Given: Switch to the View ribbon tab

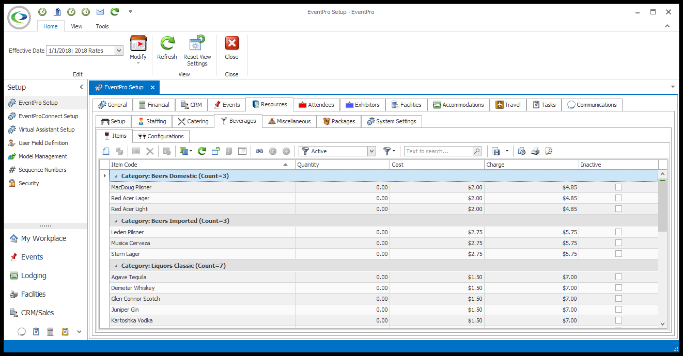Looking at the screenshot, I should pyautogui.click(x=76, y=26).
